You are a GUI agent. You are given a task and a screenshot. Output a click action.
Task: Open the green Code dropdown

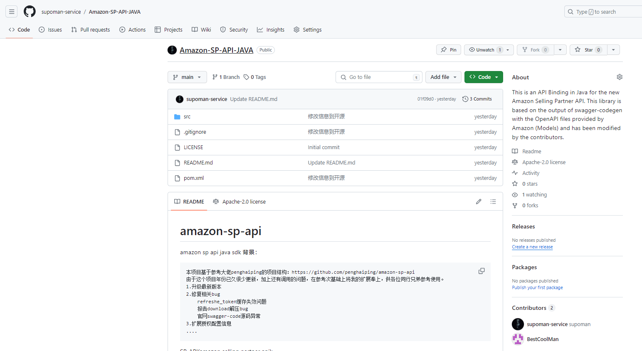pyautogui.click(x=484, y=77)
